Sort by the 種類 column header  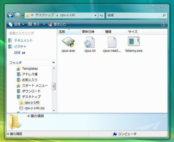click(x=115, y=32)
